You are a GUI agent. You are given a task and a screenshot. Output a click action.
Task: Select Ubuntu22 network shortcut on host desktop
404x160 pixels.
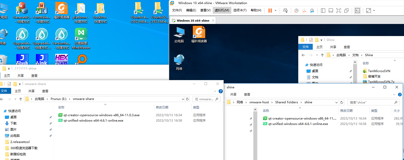point(159,13)
